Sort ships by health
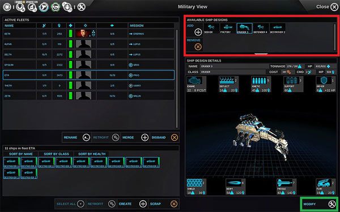This screenshot has width=340, height=212. point(92,154)
